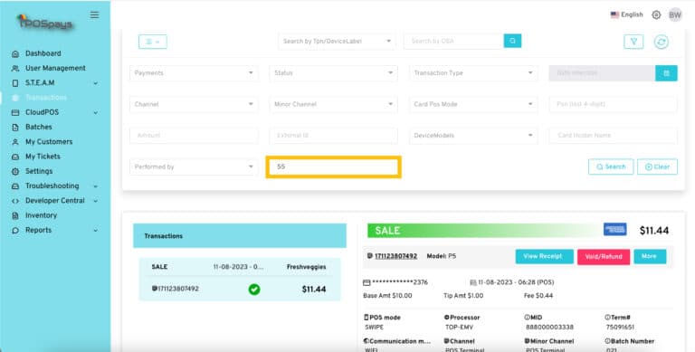This screenshot has height=352, width=695.
Task: Refresh the transactions list
Action: (x=661, y=42)
